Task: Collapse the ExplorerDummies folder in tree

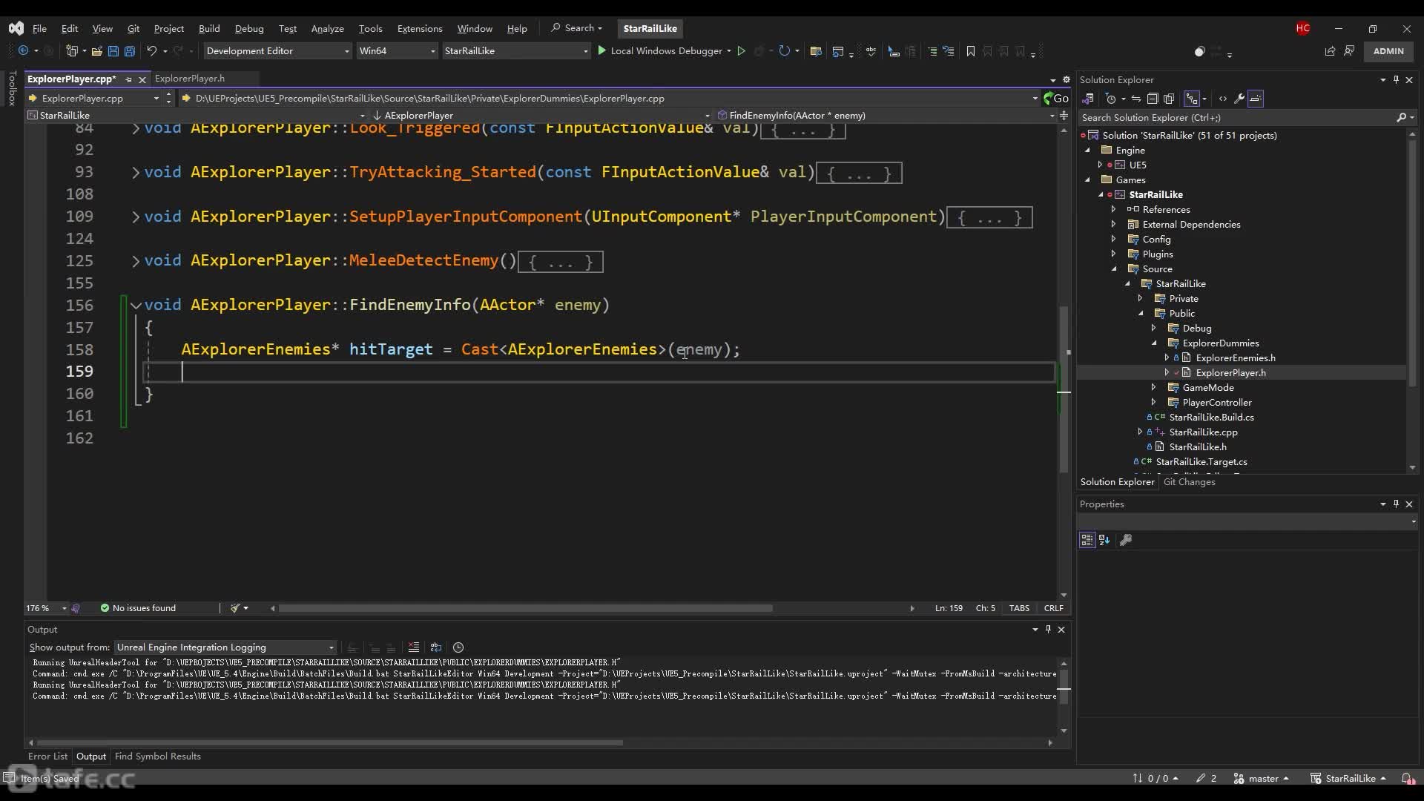Action: [x=1153, y=343]
